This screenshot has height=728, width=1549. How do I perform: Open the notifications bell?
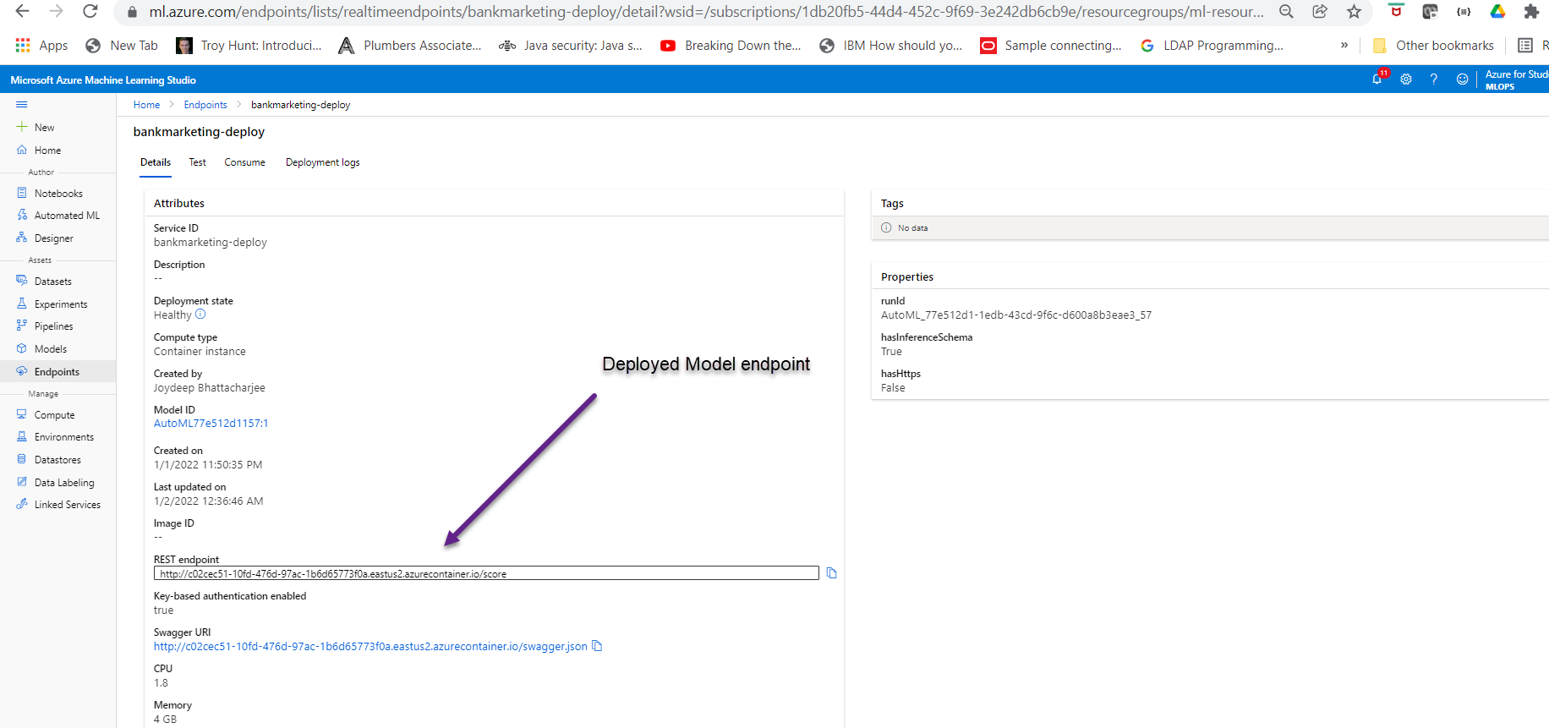[1377, 79]
